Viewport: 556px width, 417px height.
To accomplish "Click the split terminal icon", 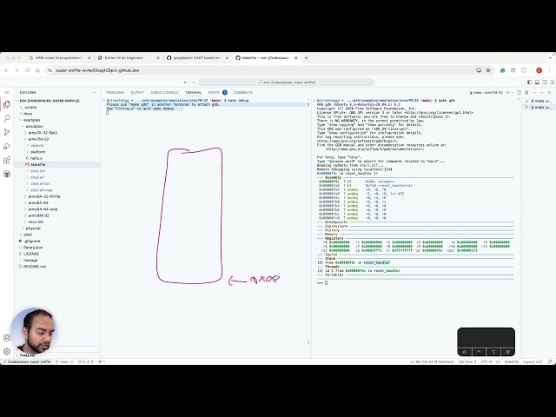I will tap(520, 93).
